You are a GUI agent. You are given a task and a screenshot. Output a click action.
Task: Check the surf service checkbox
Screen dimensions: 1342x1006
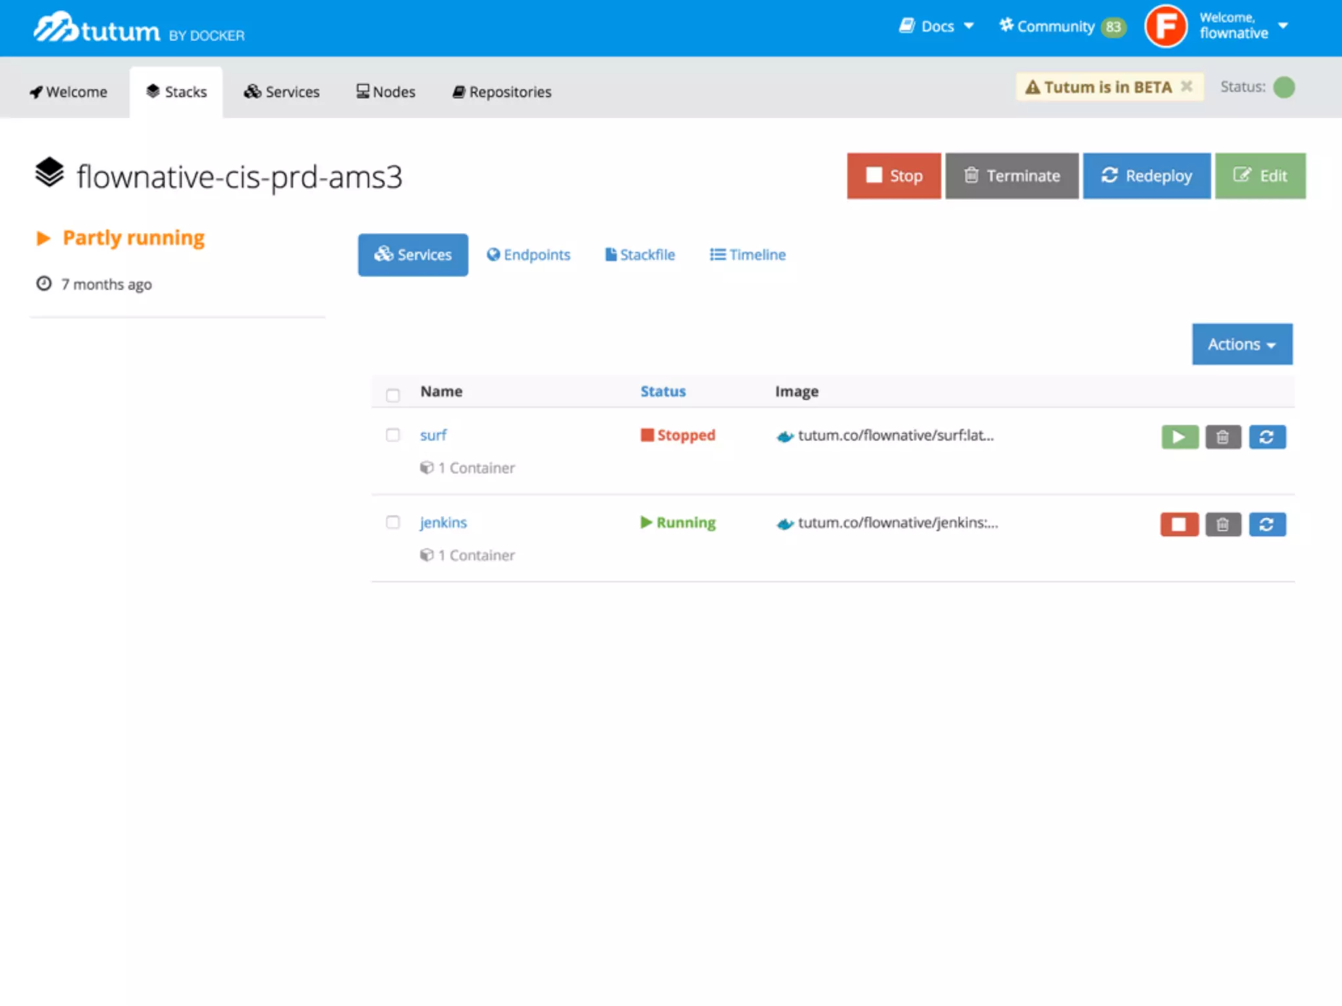tap(393, 435)
